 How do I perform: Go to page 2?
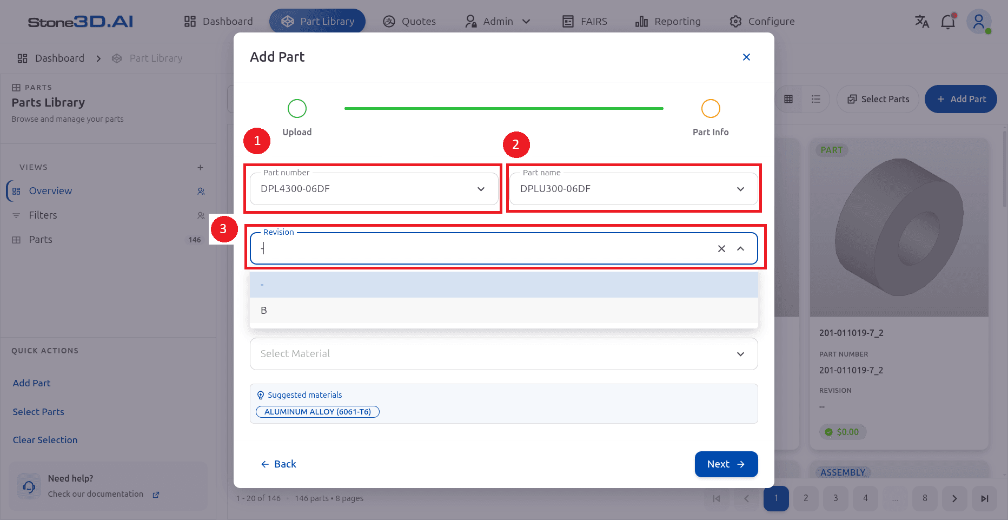click(x=806, y=498)
